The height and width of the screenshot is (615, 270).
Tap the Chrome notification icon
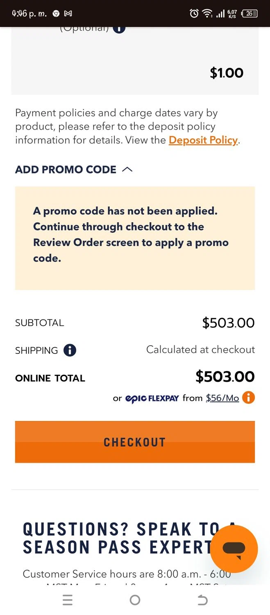click(x=56, y=14)
